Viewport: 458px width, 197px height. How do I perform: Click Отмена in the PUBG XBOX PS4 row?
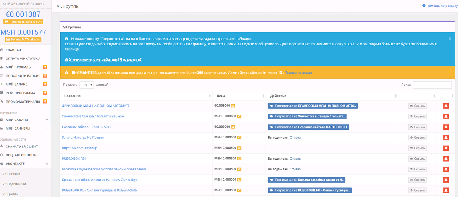[x=295, y=159]
